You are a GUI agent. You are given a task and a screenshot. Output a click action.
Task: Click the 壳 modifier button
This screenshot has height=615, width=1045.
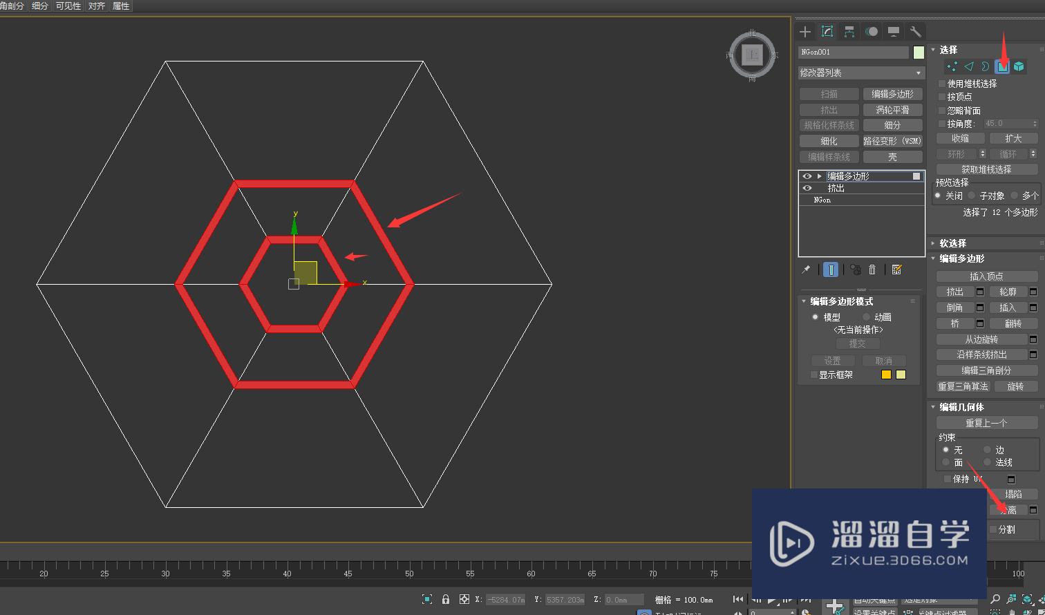tap(892, 157)
